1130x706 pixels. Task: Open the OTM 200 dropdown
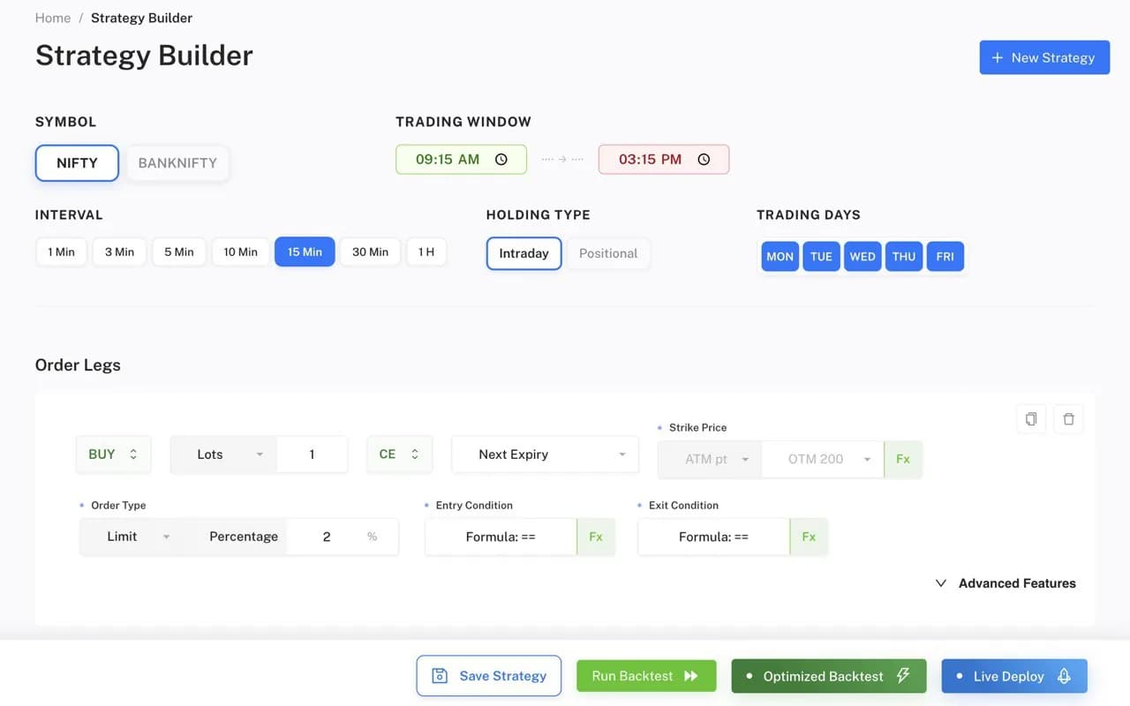click(x=822, y=459)
